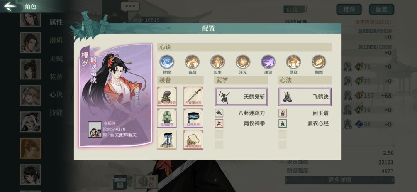Select the highlighted orange character portrait thumbnail
Image resolution: width=417 pixels, height=192 pixels.
(x=31, y=148)
